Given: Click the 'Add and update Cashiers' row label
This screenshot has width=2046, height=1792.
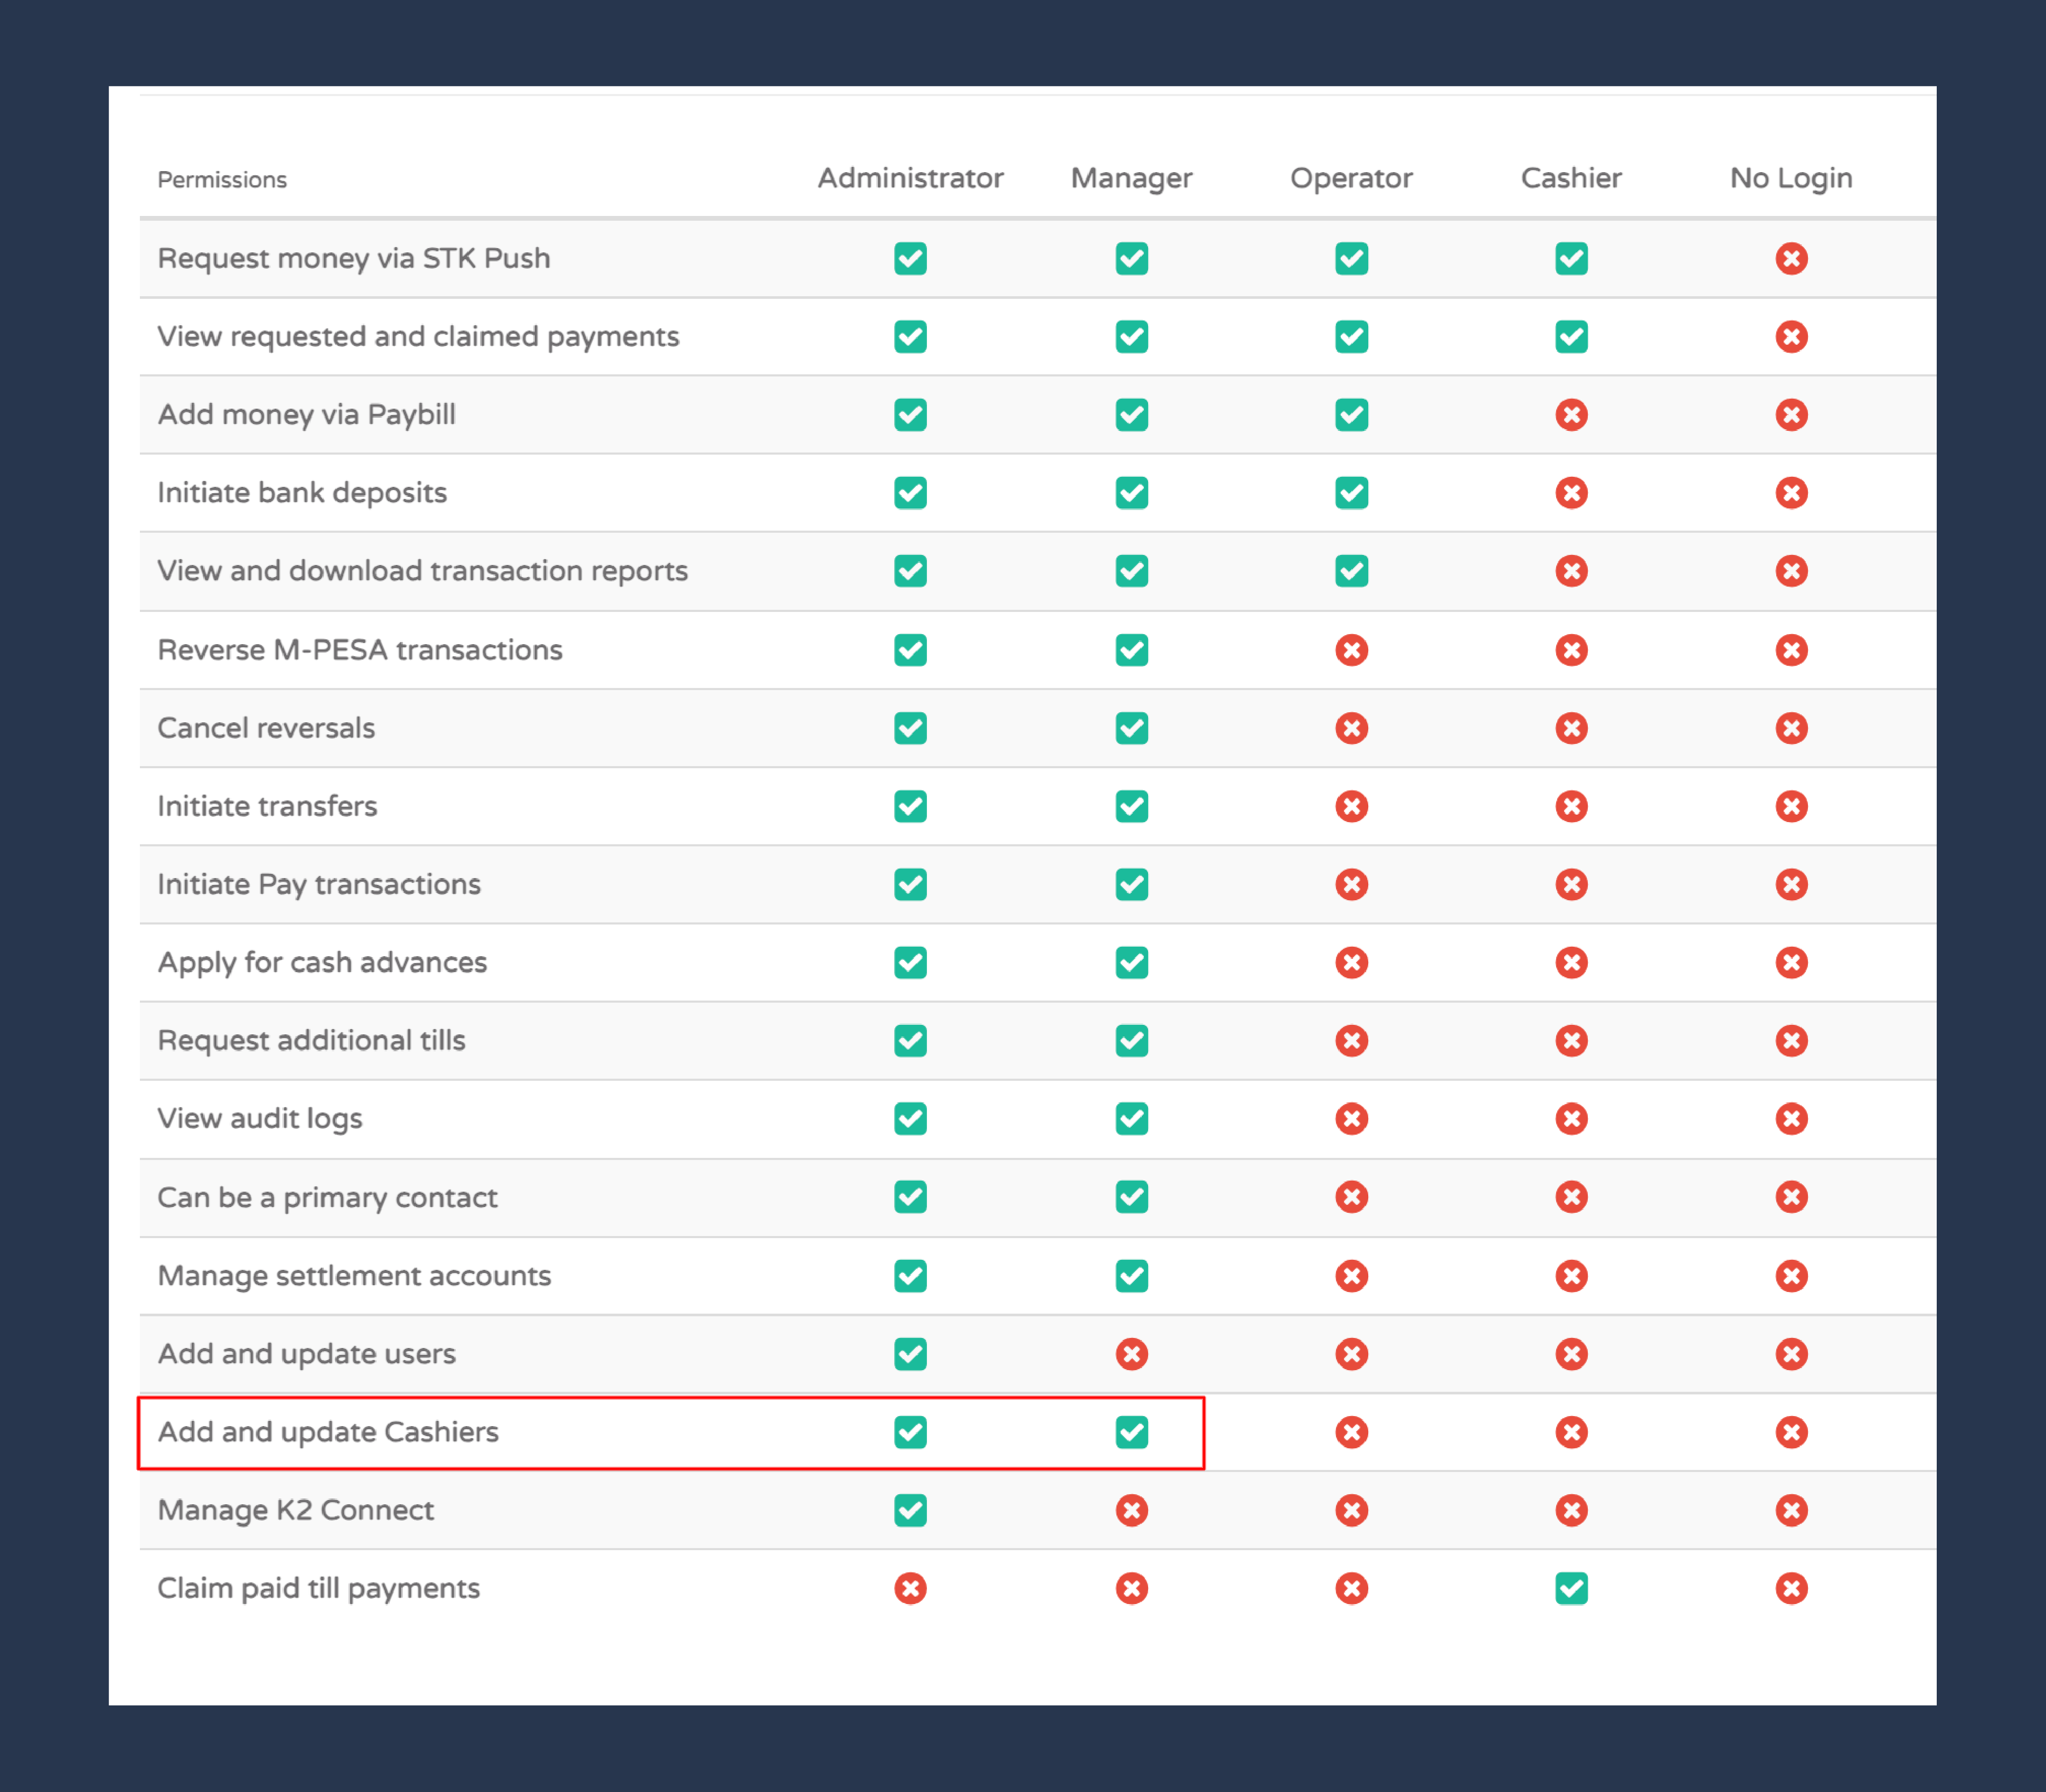Looking at the screenshot, I should (x=328, y=1432).
